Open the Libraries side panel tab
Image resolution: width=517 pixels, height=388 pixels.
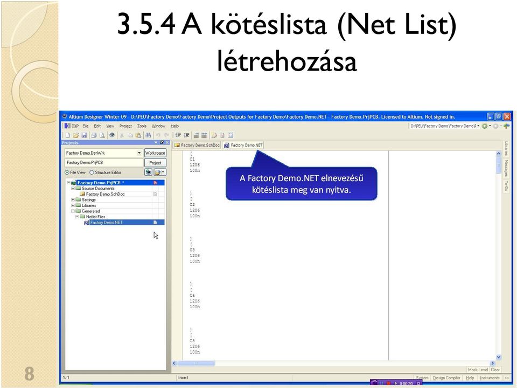click(506, 149)
